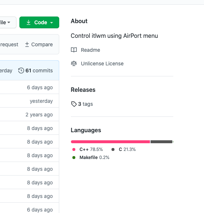This screenshot has width=204, height=213.
Task: Click the scales icon beside Unlicense License
Action: click(x=74, y=64)
